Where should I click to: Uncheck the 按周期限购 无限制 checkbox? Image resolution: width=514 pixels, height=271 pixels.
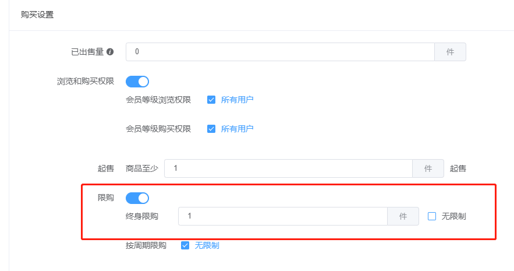pyautogui.click(x=185, y=245)
